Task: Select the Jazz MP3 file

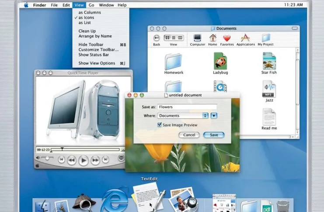Action: (x=269, y=89)
